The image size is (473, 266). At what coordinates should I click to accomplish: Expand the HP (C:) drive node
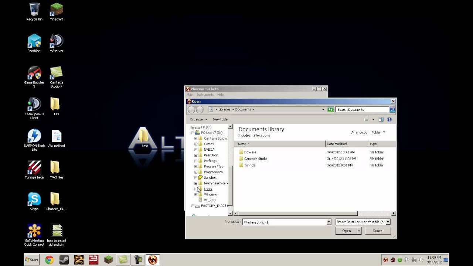[x=193, y=127]
